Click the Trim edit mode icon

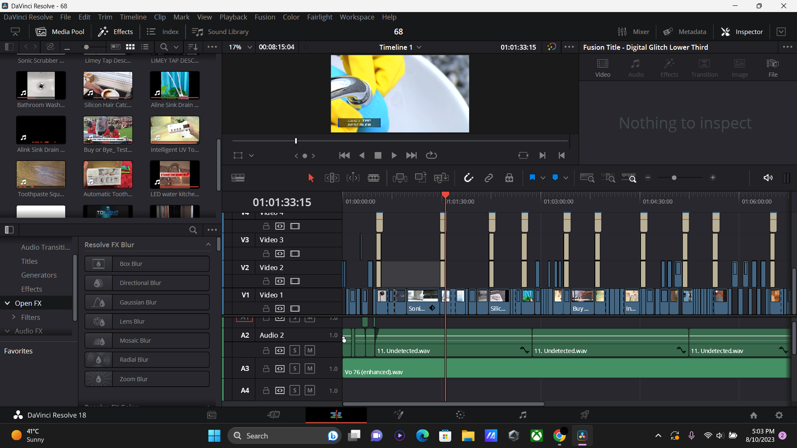[x=332, y=178]
